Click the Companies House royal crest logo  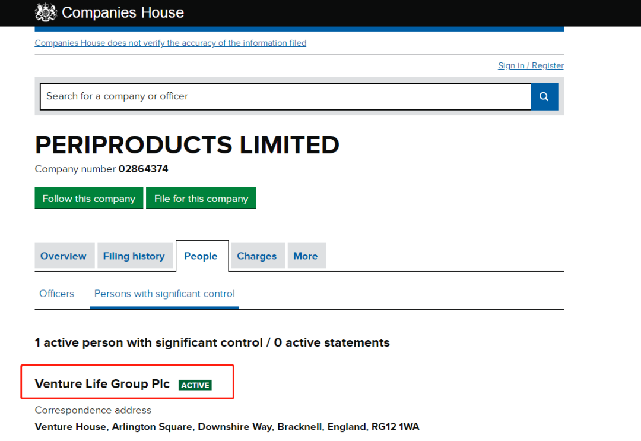click(x=46, y=12)
